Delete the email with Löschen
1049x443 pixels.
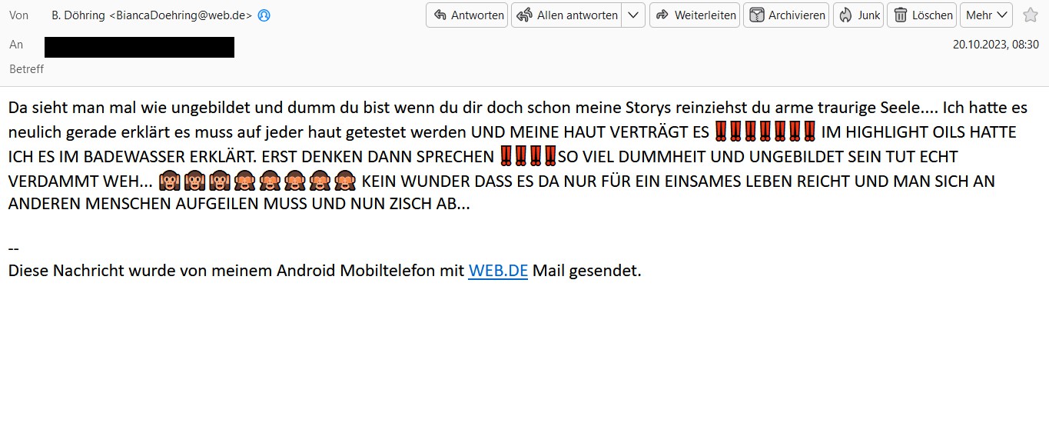tap(921, 15)
